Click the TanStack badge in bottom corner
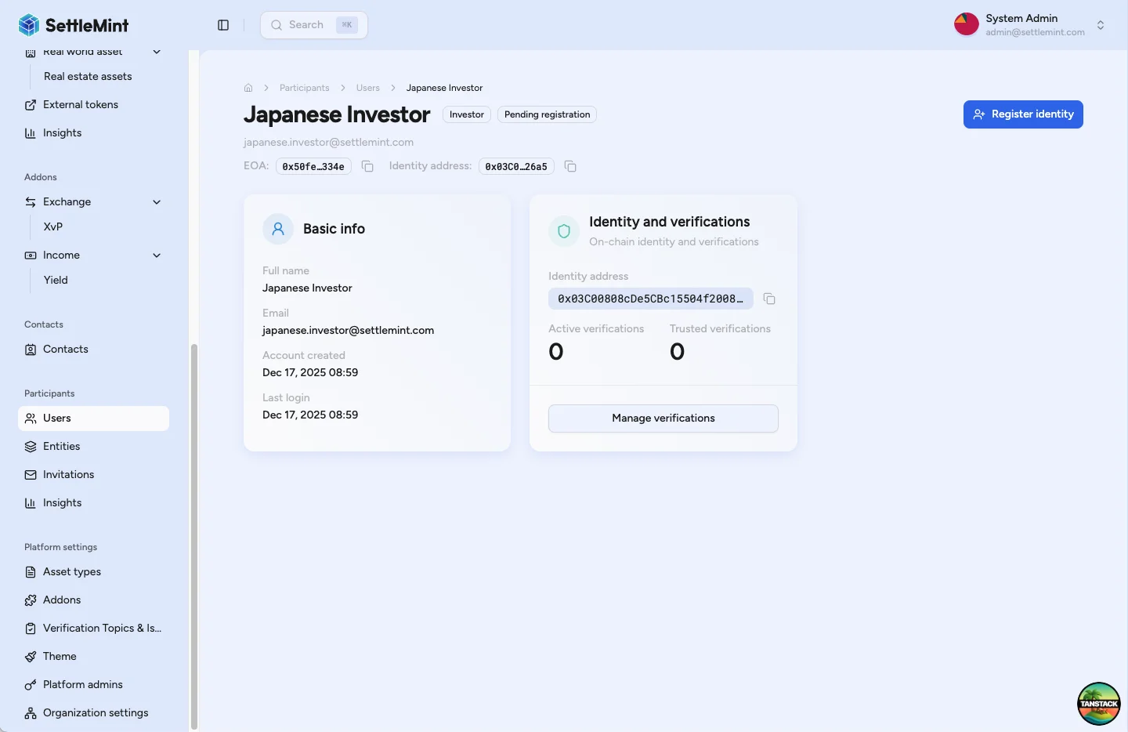 [1098, 703]
